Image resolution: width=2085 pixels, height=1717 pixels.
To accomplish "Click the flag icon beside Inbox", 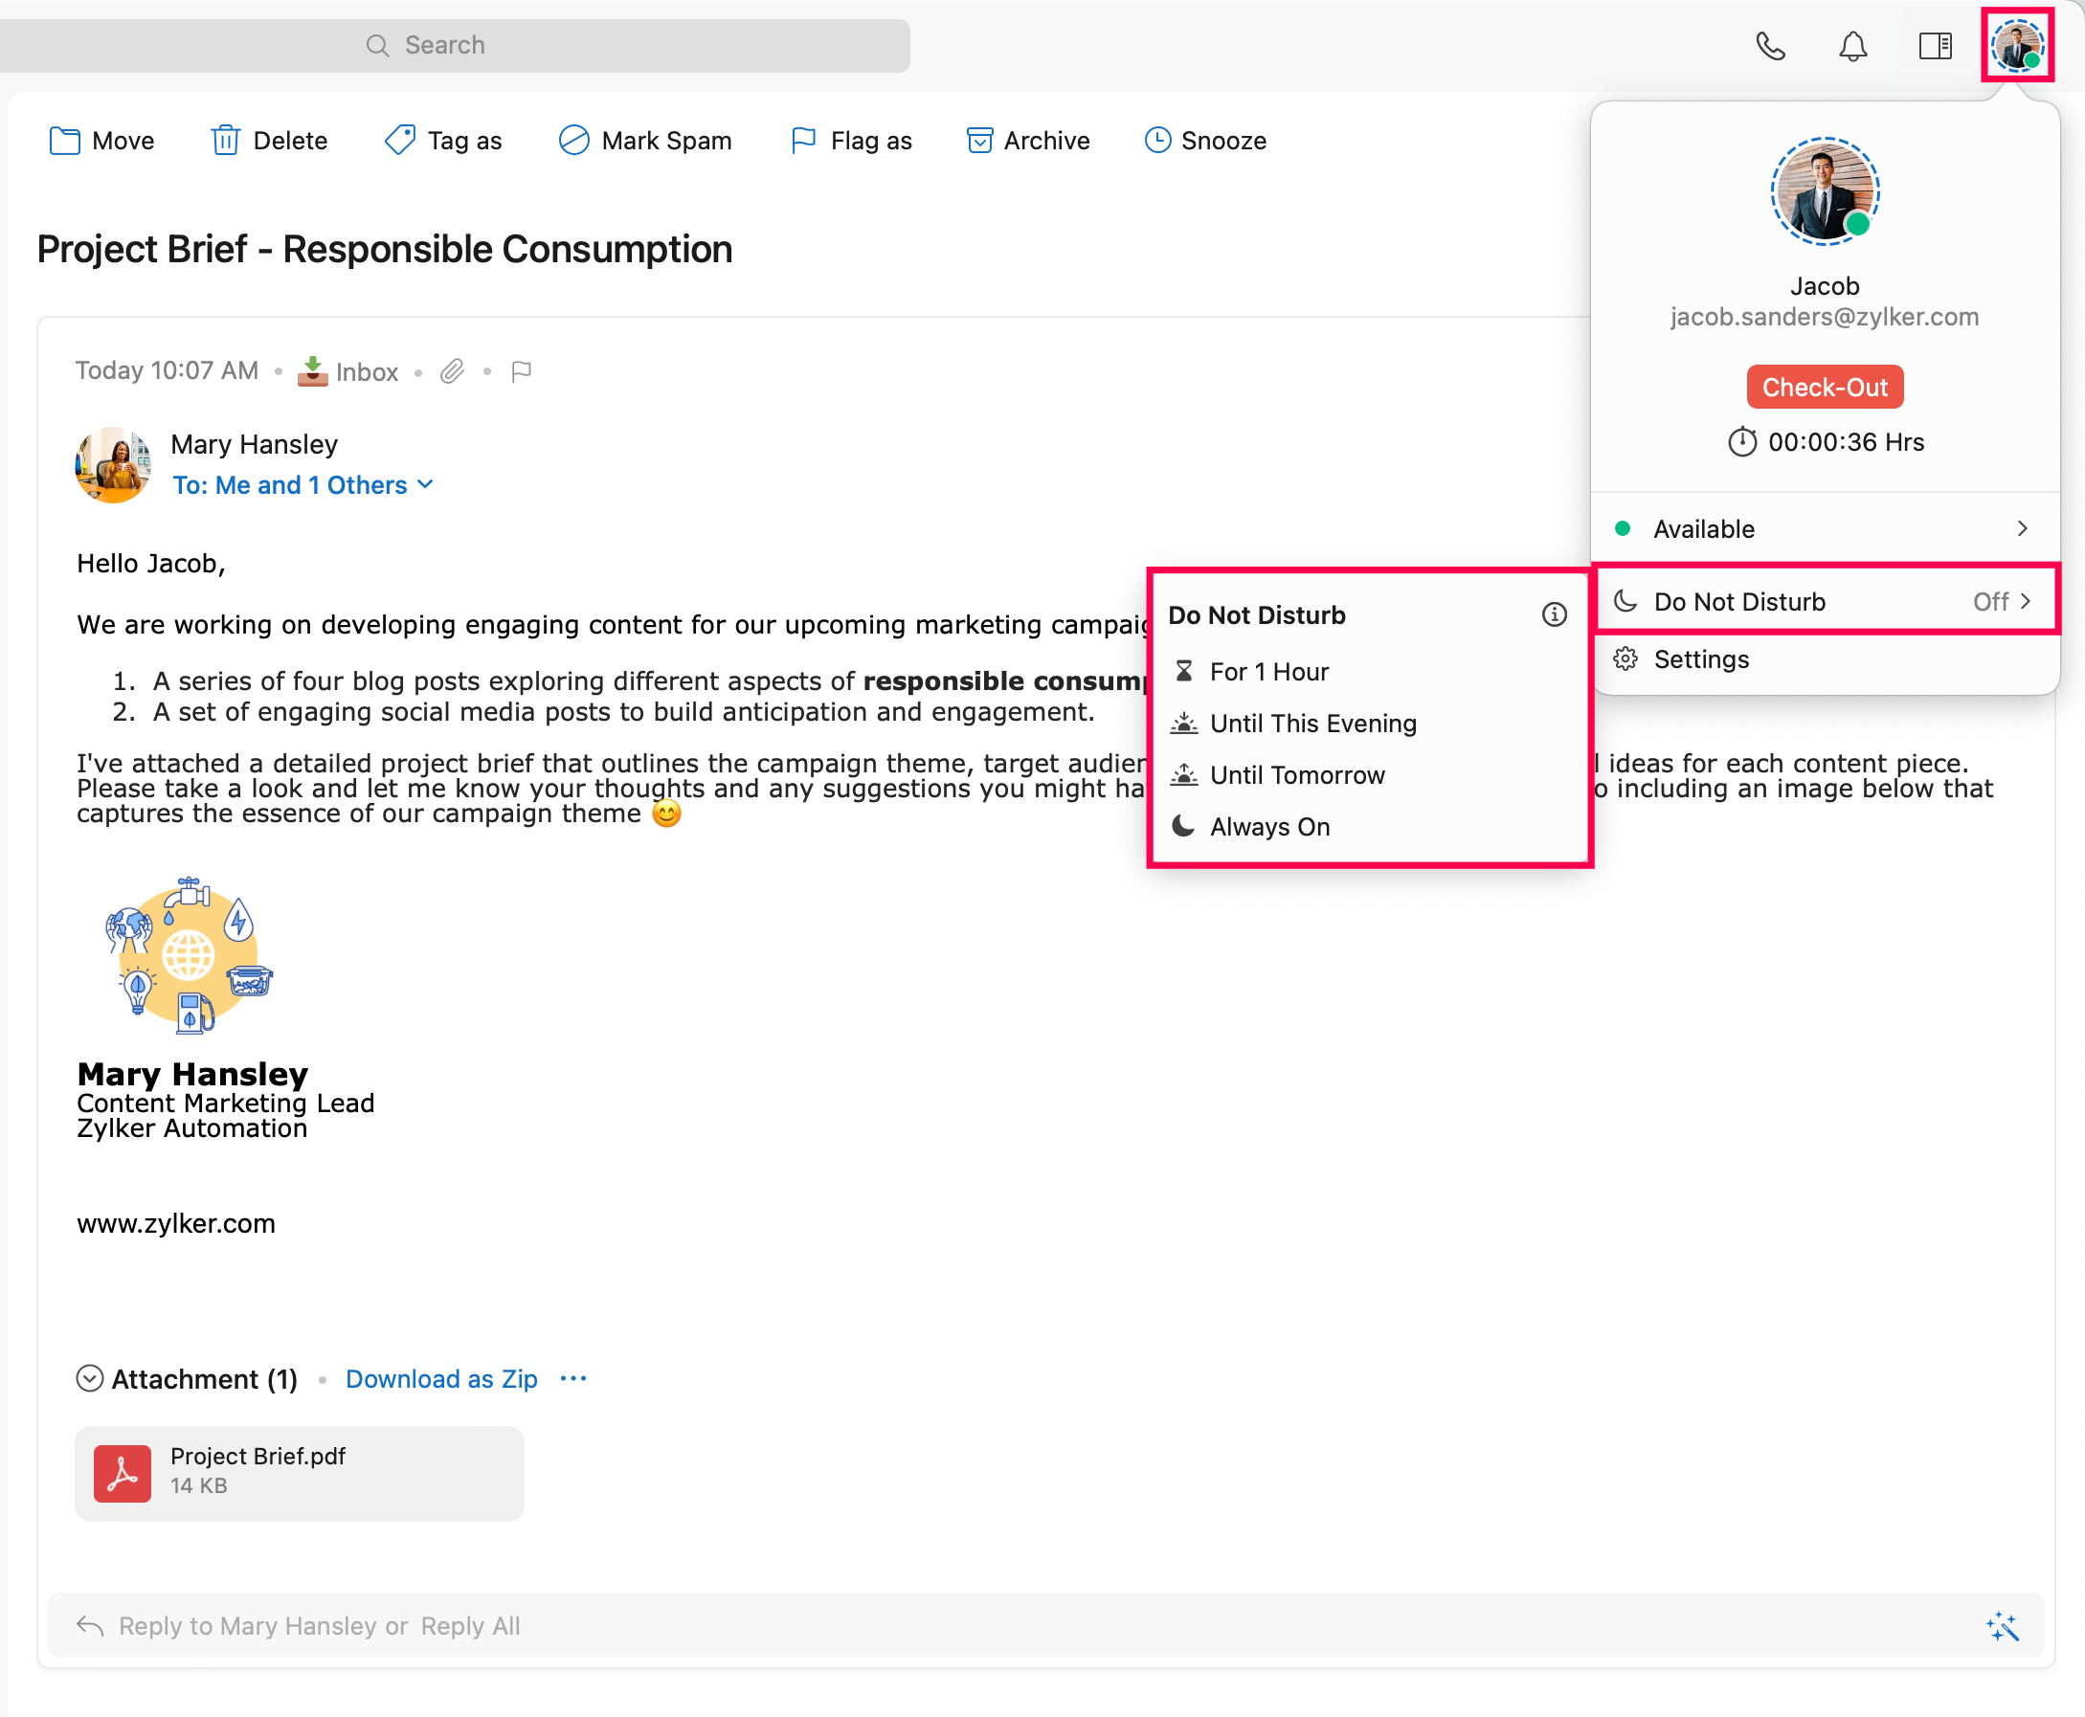I will click(x=521, y=372).
